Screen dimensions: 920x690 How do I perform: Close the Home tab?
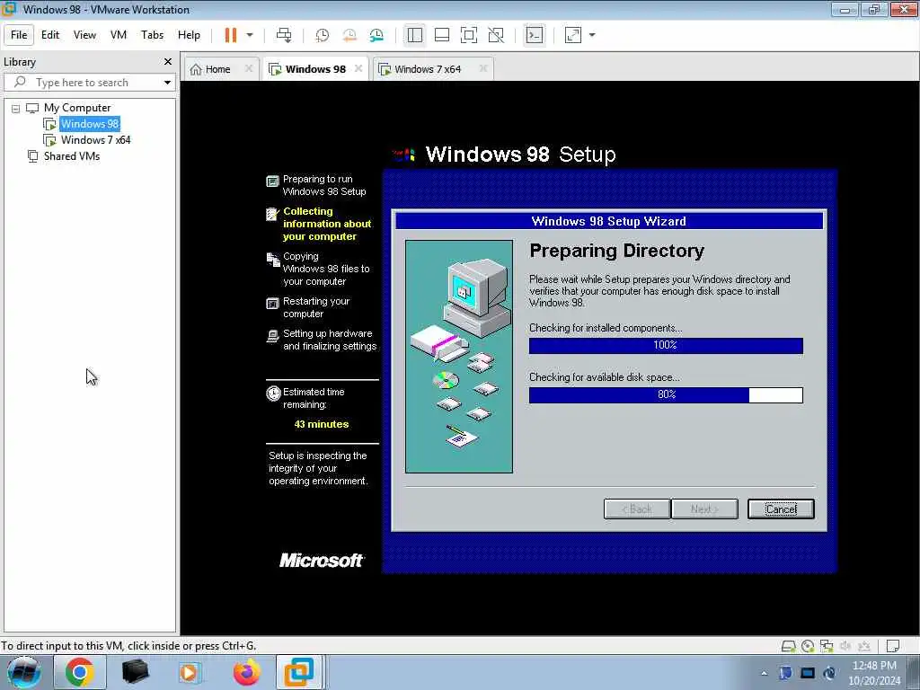[x=248, y=68]
